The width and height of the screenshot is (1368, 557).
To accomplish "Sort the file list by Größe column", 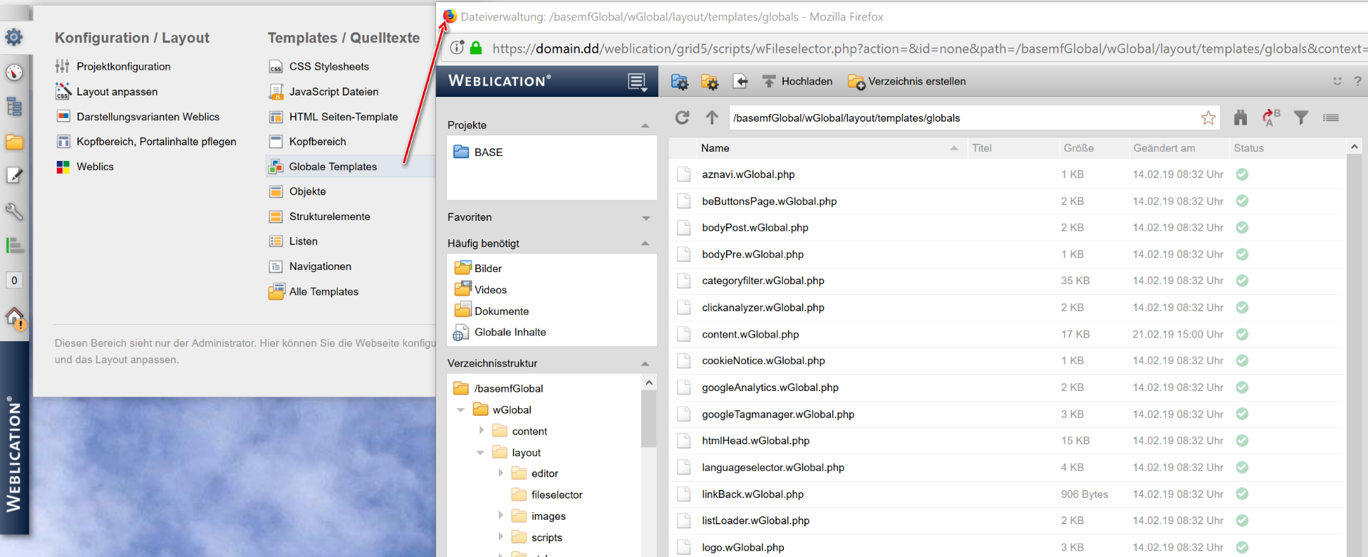I will (1079, 148).
